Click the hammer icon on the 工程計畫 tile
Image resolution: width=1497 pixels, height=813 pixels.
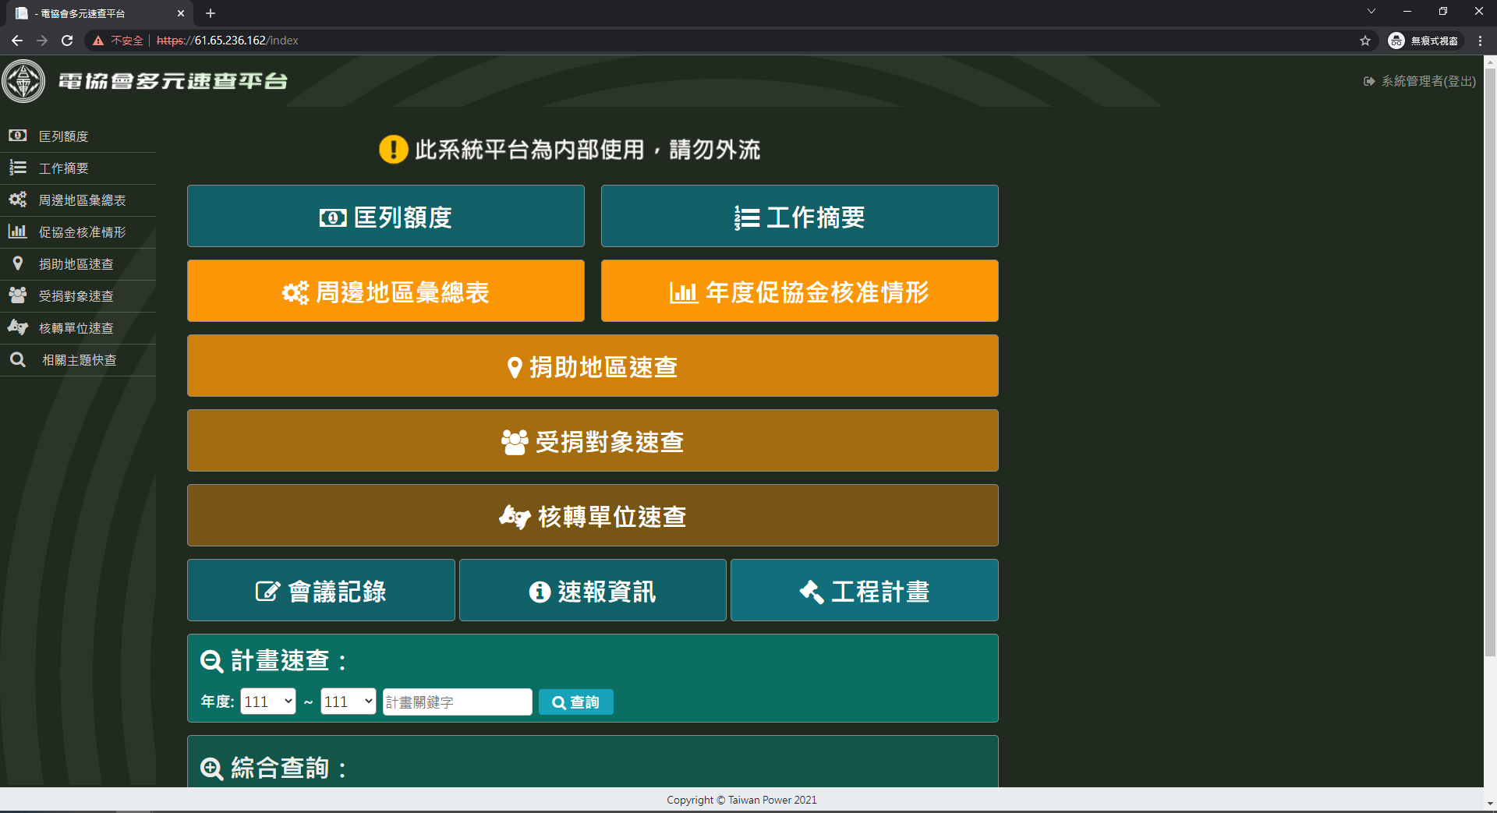pyautogui.click(x=812, y=592)
